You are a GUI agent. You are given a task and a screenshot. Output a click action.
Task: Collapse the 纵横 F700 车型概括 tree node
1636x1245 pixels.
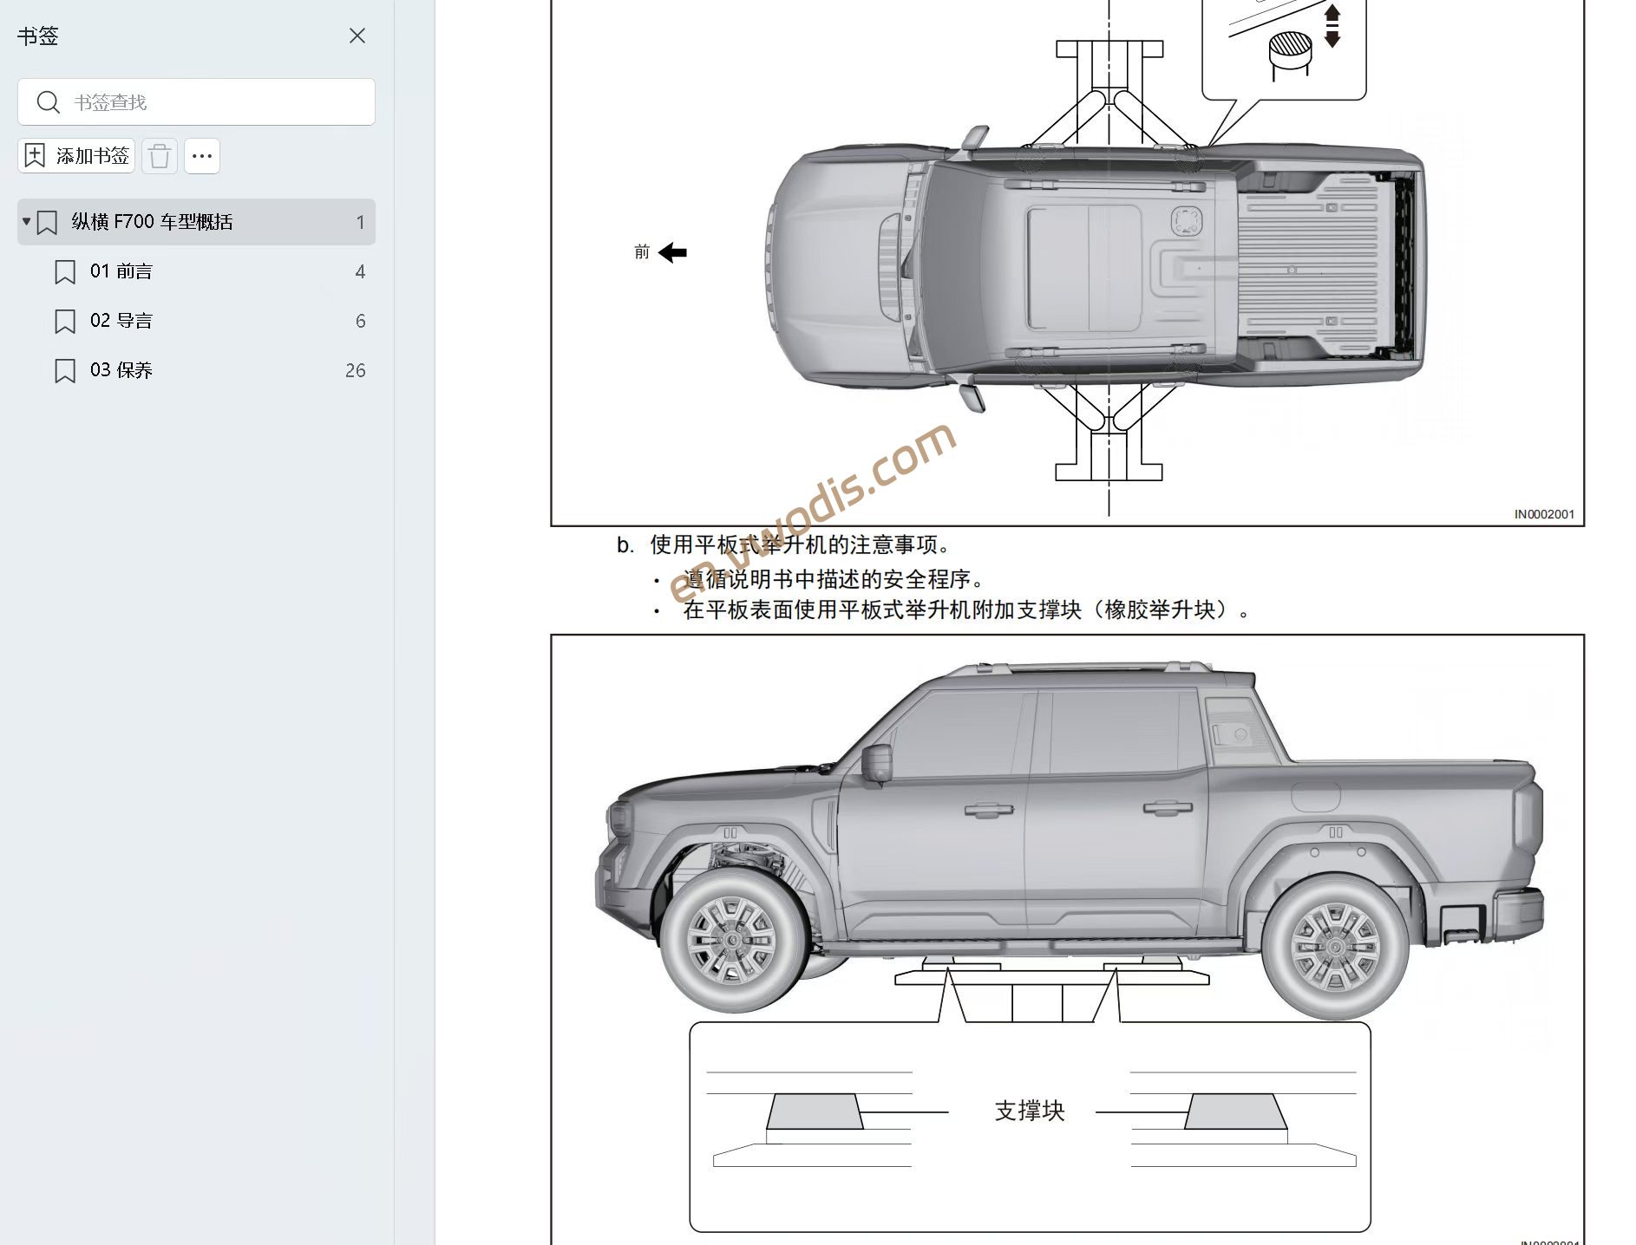26,222
